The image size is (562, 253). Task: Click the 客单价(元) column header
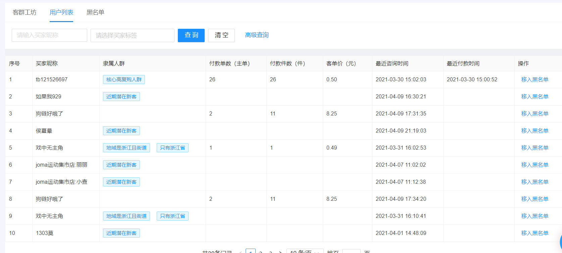click(341, 64)
